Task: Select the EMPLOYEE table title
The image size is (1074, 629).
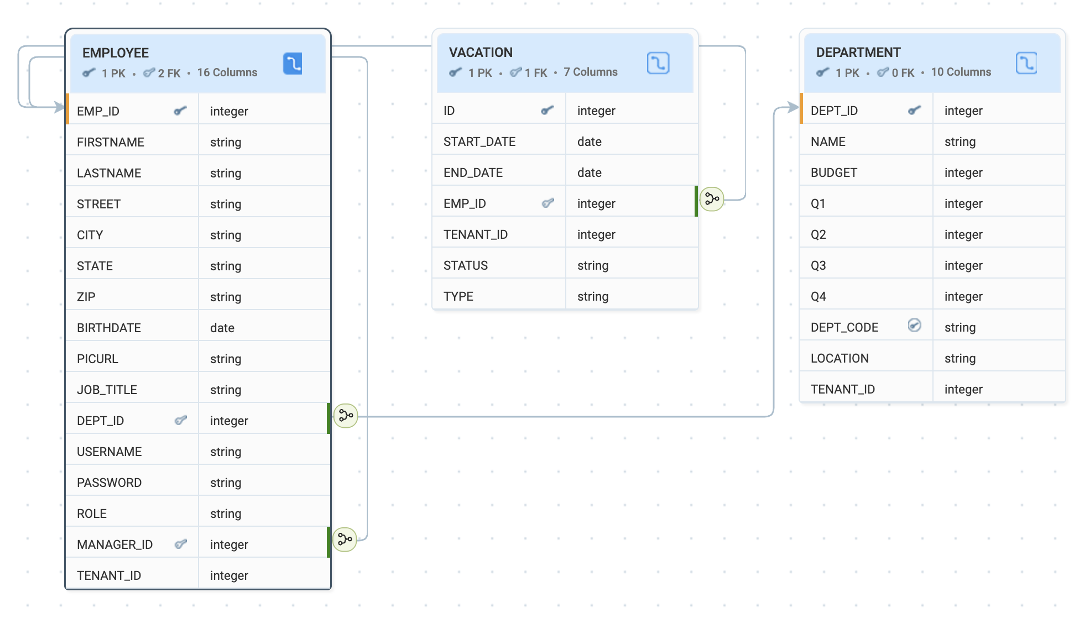Action: coord(116,53)
